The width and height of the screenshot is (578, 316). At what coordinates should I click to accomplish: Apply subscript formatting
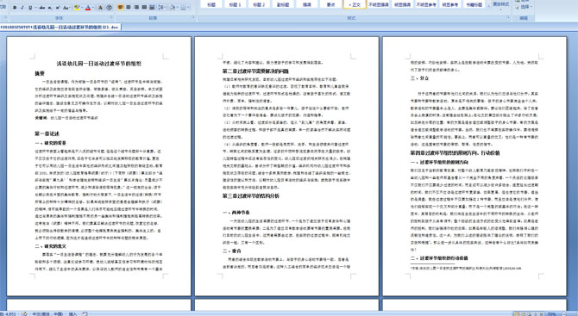tap(50, 8)
